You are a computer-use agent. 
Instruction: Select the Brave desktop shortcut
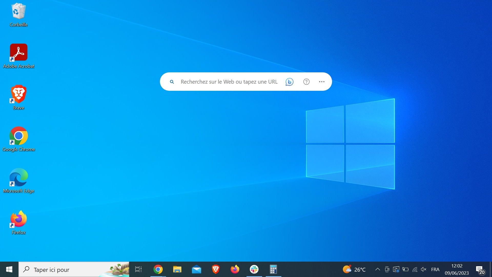pyautogui.click(x=18, y=97)
